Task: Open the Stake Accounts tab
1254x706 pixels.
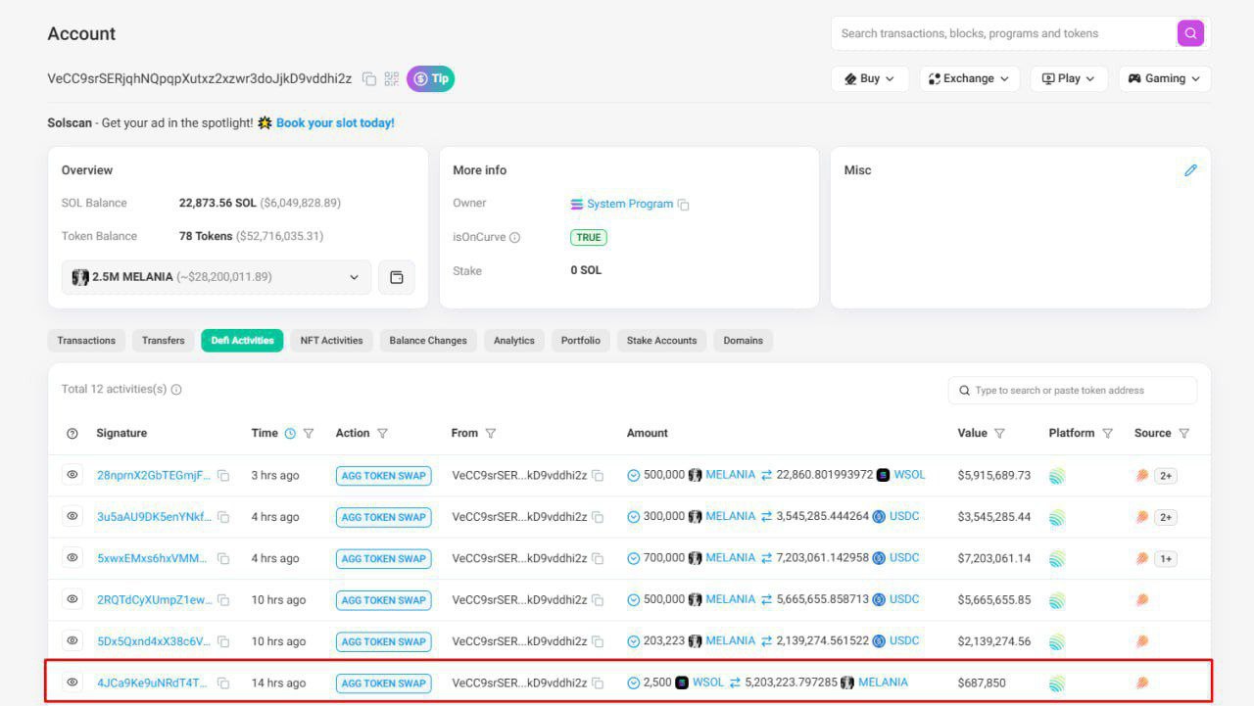Action: pyautogui.click(x=662, y=341)
